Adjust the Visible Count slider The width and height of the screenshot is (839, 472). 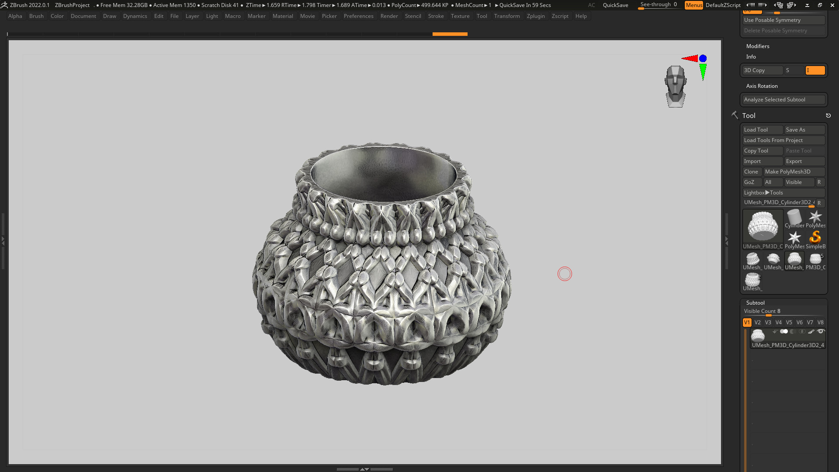(x=784, y=312)
